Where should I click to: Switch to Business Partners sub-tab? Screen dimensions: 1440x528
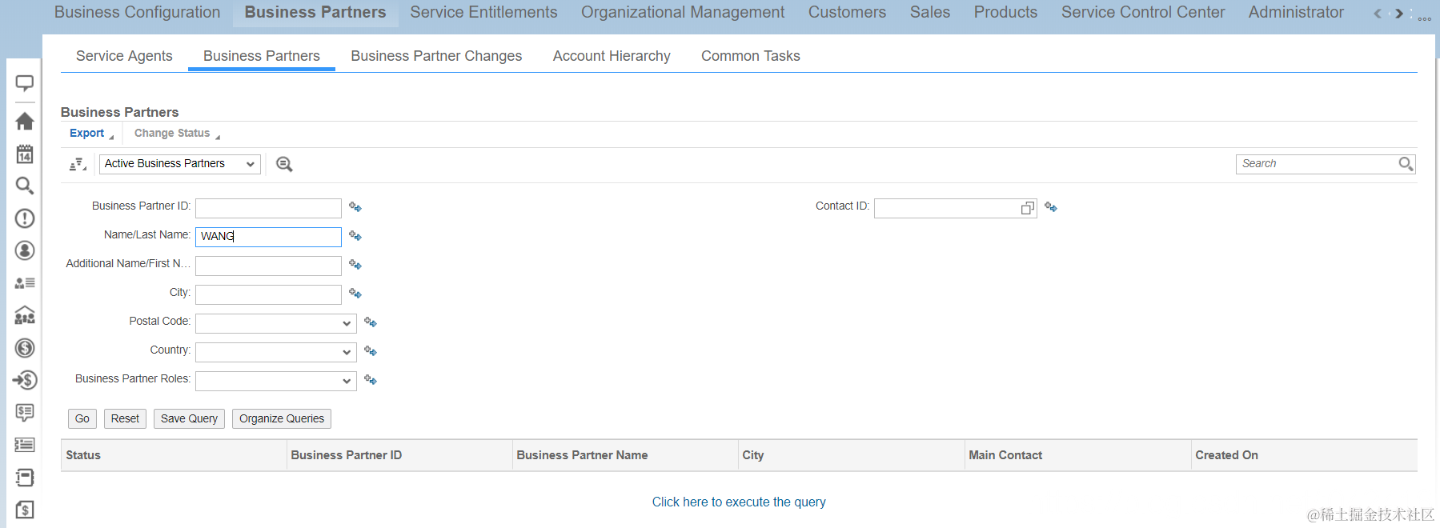[262, 56]
